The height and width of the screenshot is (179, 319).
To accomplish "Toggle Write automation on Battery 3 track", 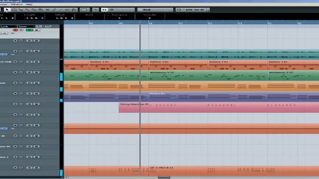I will tap(36, 62).
